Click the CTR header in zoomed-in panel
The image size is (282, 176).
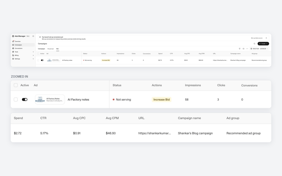(43, 118)
